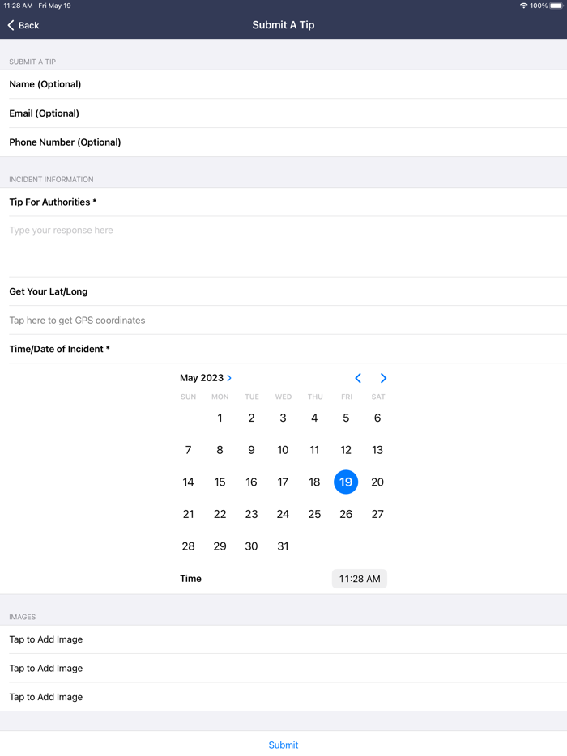Tap the second 'Tap to Add Image' row
This screenshot has width=567, height=756.
[283, 669]
